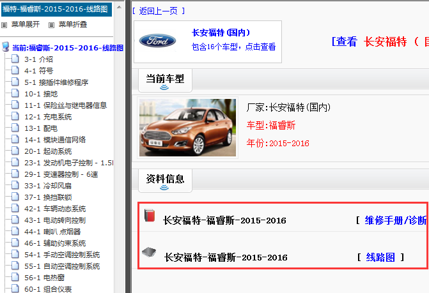Select root node 当前:福睿斯-2015-2016-线路图

coord(68,48)
